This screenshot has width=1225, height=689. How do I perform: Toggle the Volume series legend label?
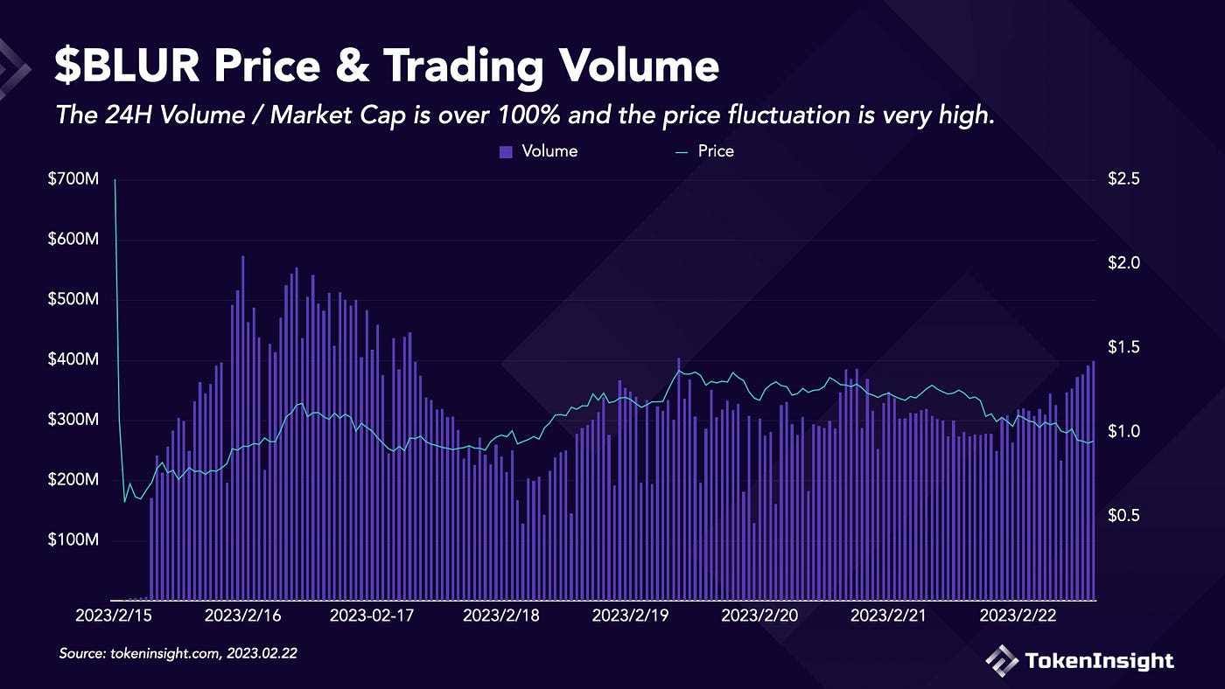pos(549,151)
